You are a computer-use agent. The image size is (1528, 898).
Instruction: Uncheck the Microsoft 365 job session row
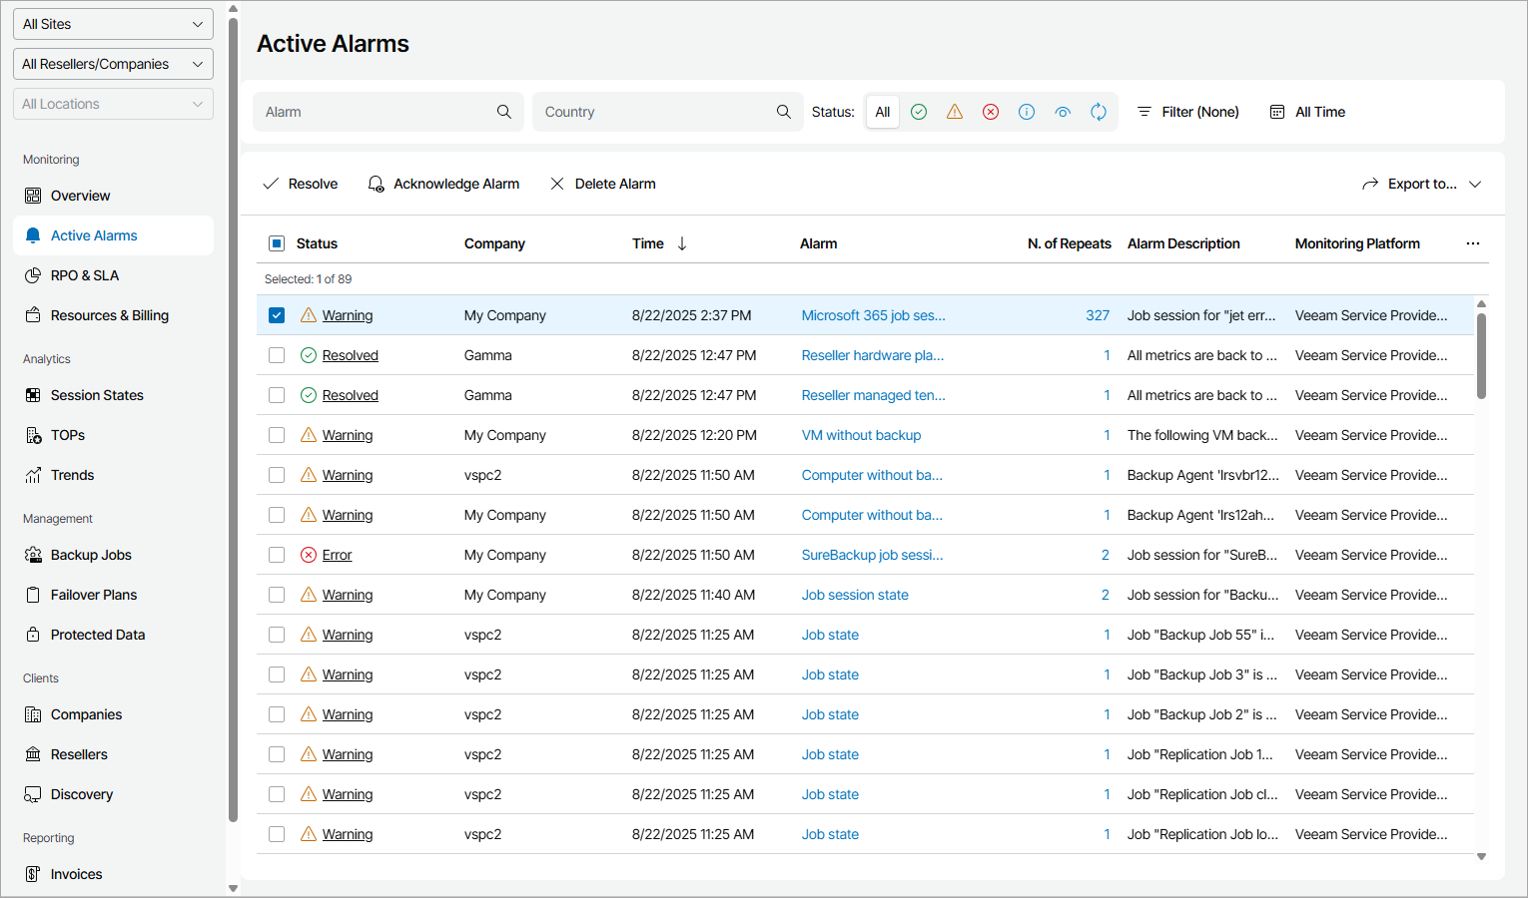click(x=277, y=315)
